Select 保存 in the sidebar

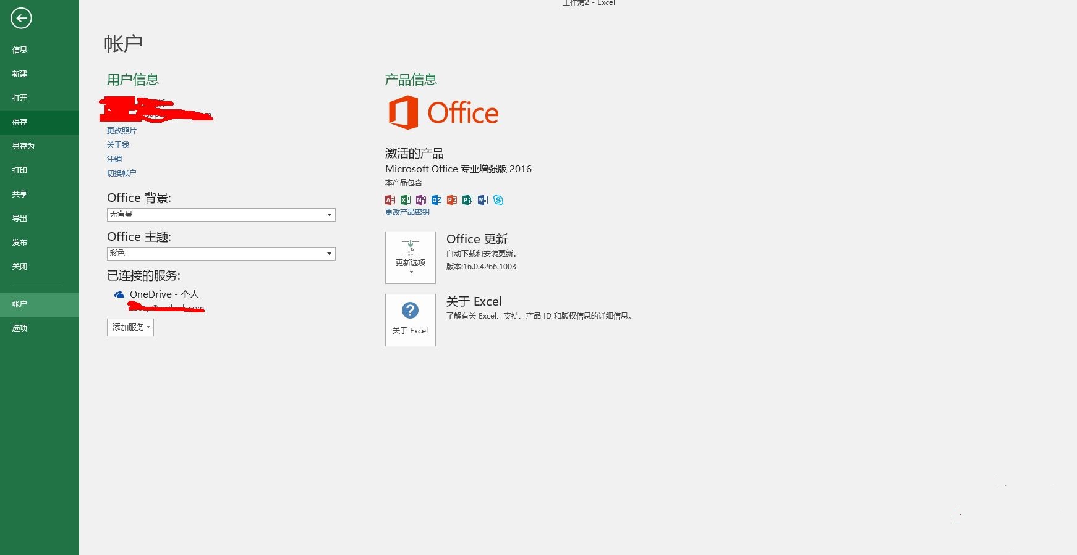[40, 122]
